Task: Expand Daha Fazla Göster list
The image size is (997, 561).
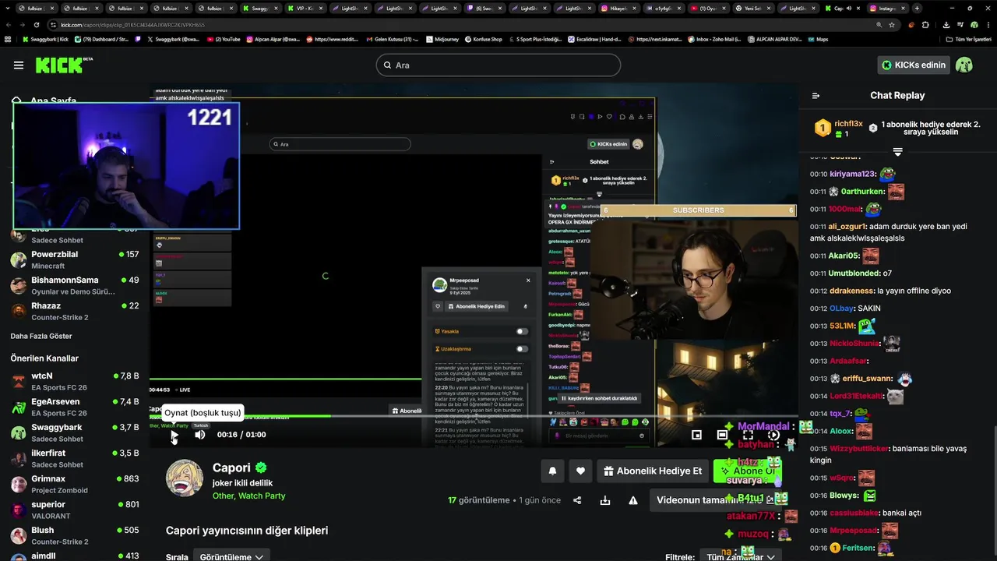Action: [41, 337]
